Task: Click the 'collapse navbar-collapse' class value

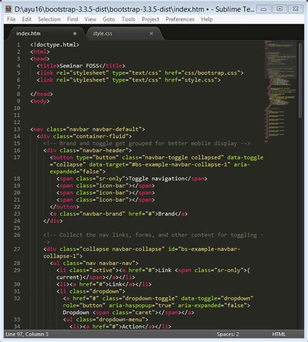Action: coord(122,249)
